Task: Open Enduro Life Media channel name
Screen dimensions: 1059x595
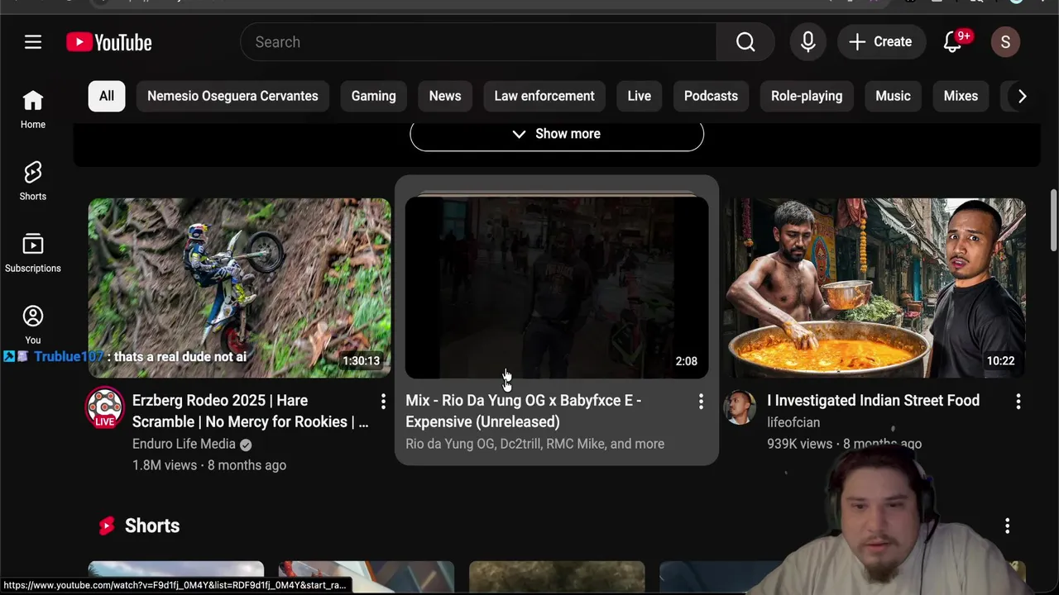Action: pos(184,444)
